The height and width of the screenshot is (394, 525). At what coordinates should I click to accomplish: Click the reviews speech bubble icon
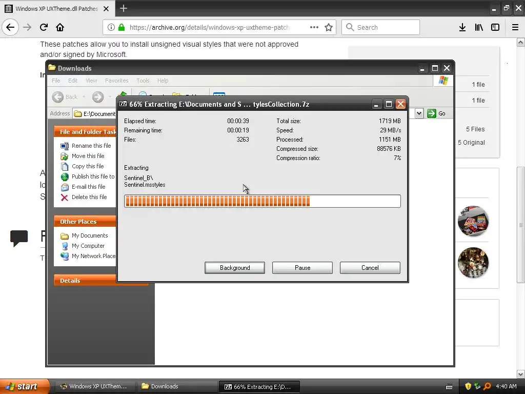(19, 238)
